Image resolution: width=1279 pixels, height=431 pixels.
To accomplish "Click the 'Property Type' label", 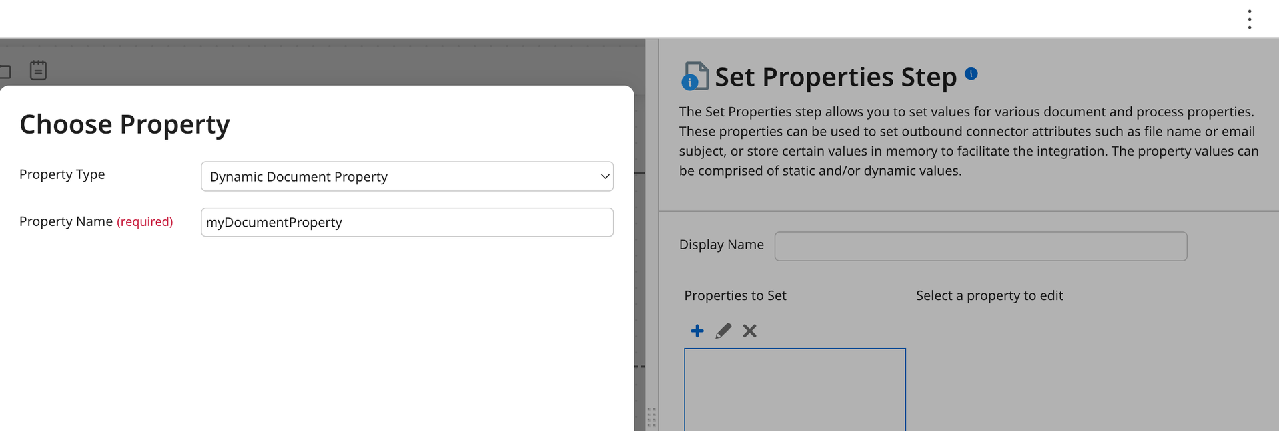I will pos(62,174).
